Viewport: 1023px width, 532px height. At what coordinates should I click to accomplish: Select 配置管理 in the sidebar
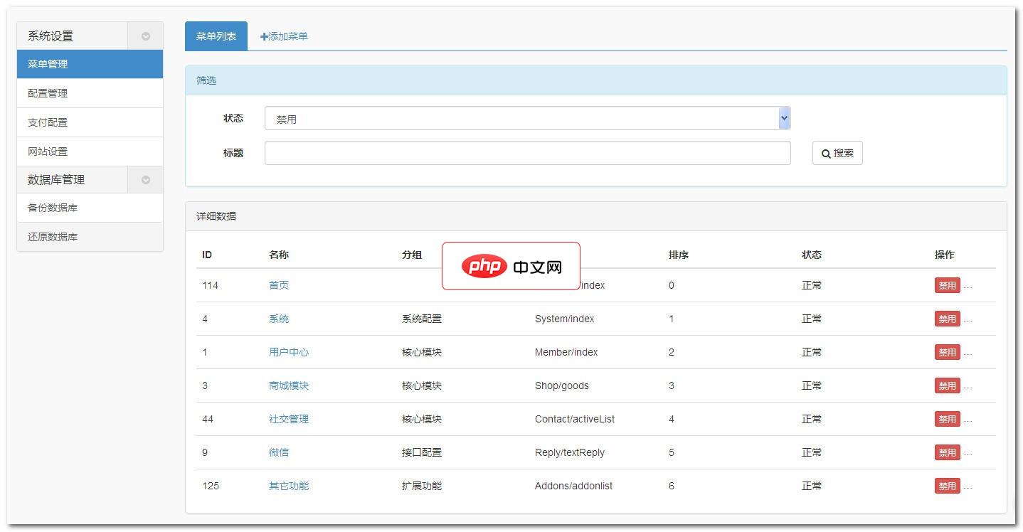coord(46,92)
